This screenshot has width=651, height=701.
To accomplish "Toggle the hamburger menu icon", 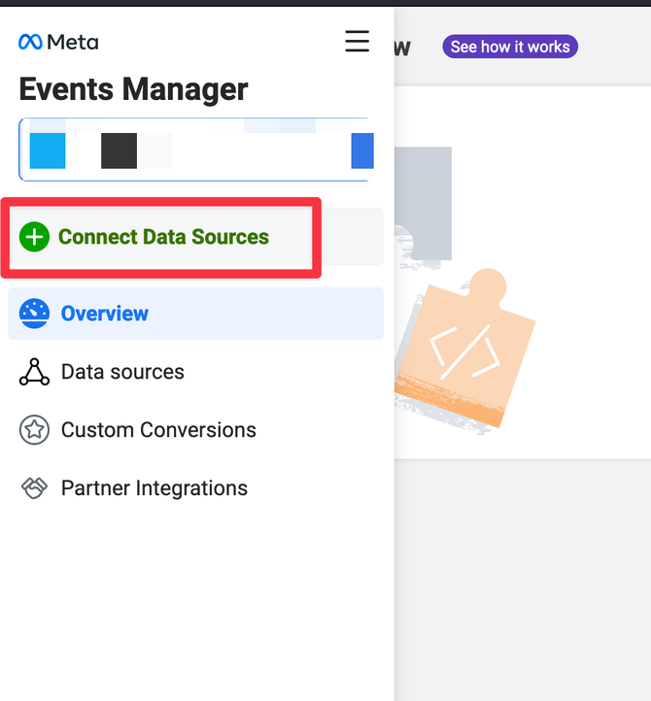I will point(357,41).
